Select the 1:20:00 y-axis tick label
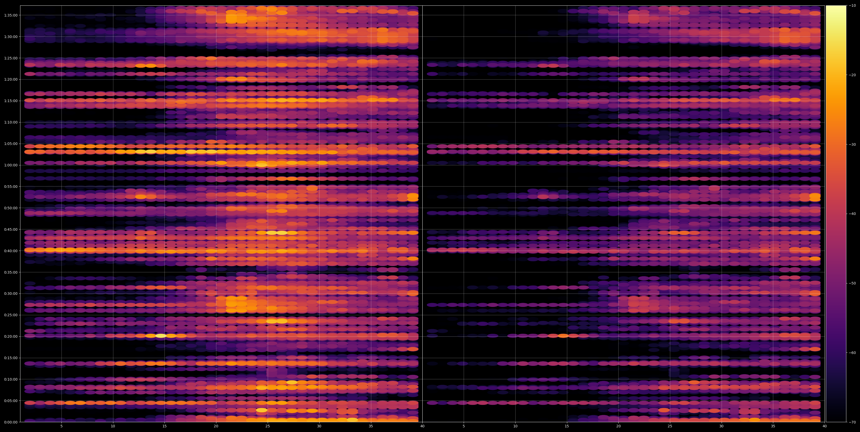860x432 pixels. click(x=11, y=80)
